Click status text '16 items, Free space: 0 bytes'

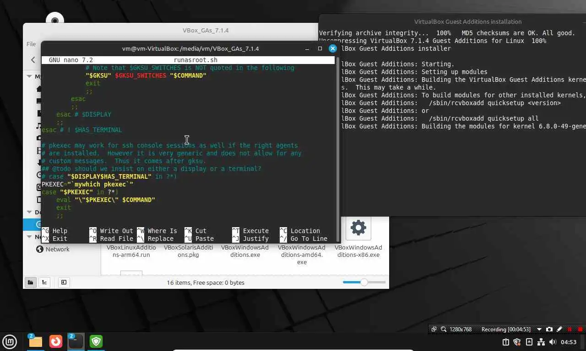(206, 282)
